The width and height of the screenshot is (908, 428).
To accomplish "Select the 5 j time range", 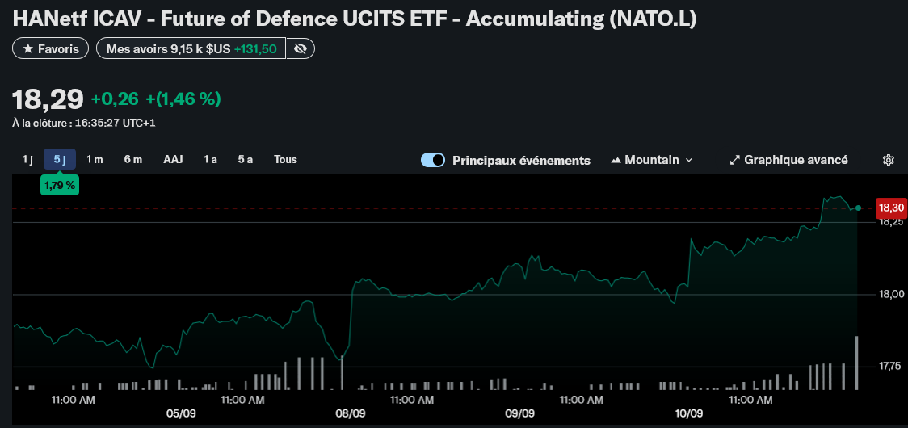I will pyautogui.click(x=60, y=159).
